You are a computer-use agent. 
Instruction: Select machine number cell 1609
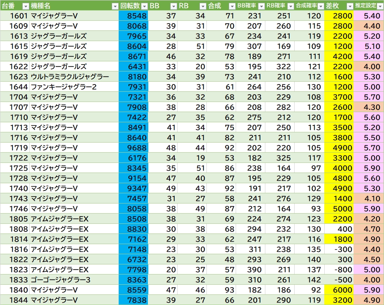15,26
